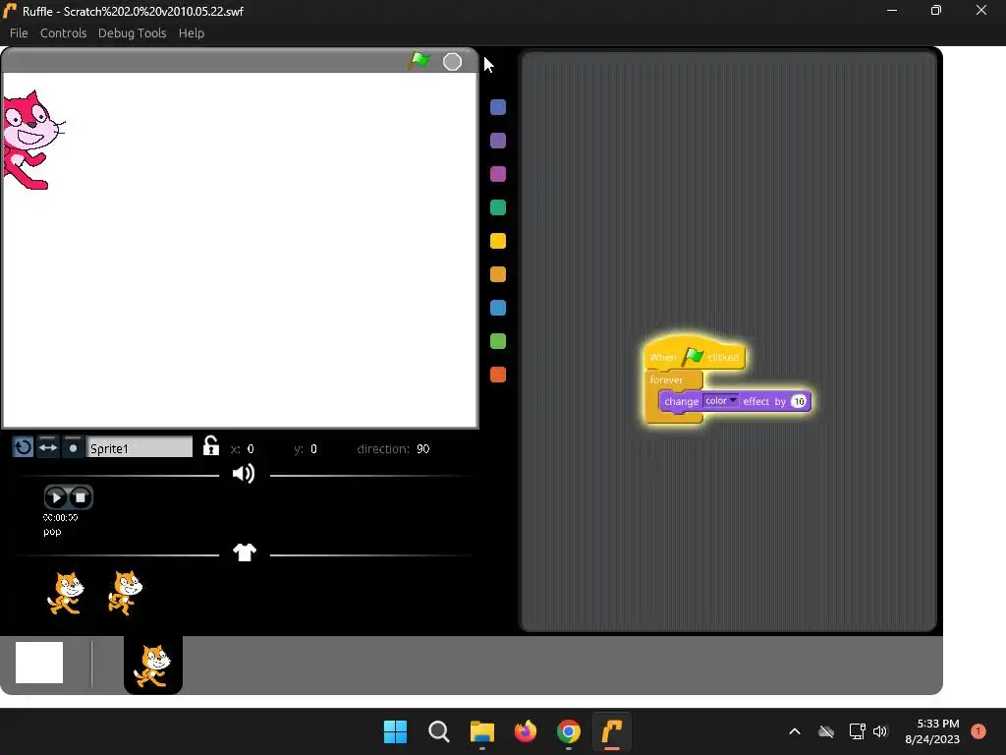This screenshot has width=1006, height=755.
Task: Click the green flag inside hat block
Action: coord(693,356)
